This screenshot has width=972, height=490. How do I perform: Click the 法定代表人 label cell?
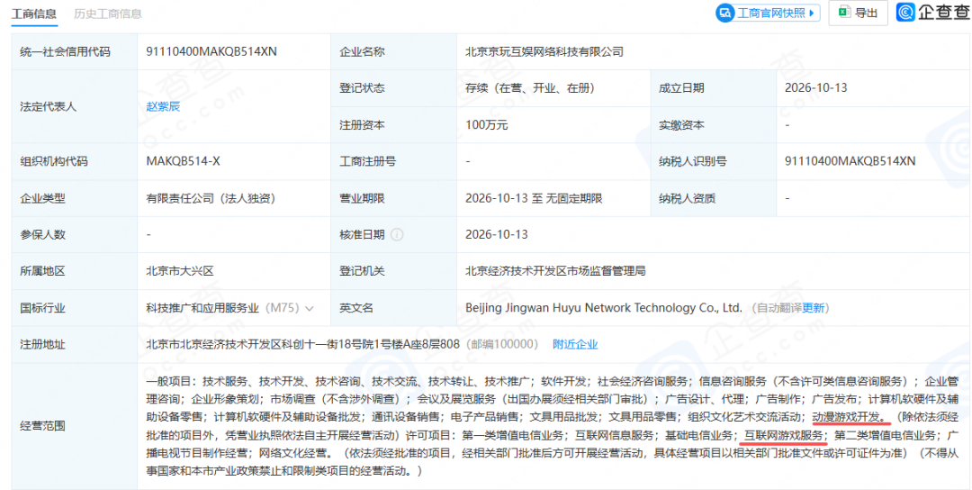[x=75, y=106]
